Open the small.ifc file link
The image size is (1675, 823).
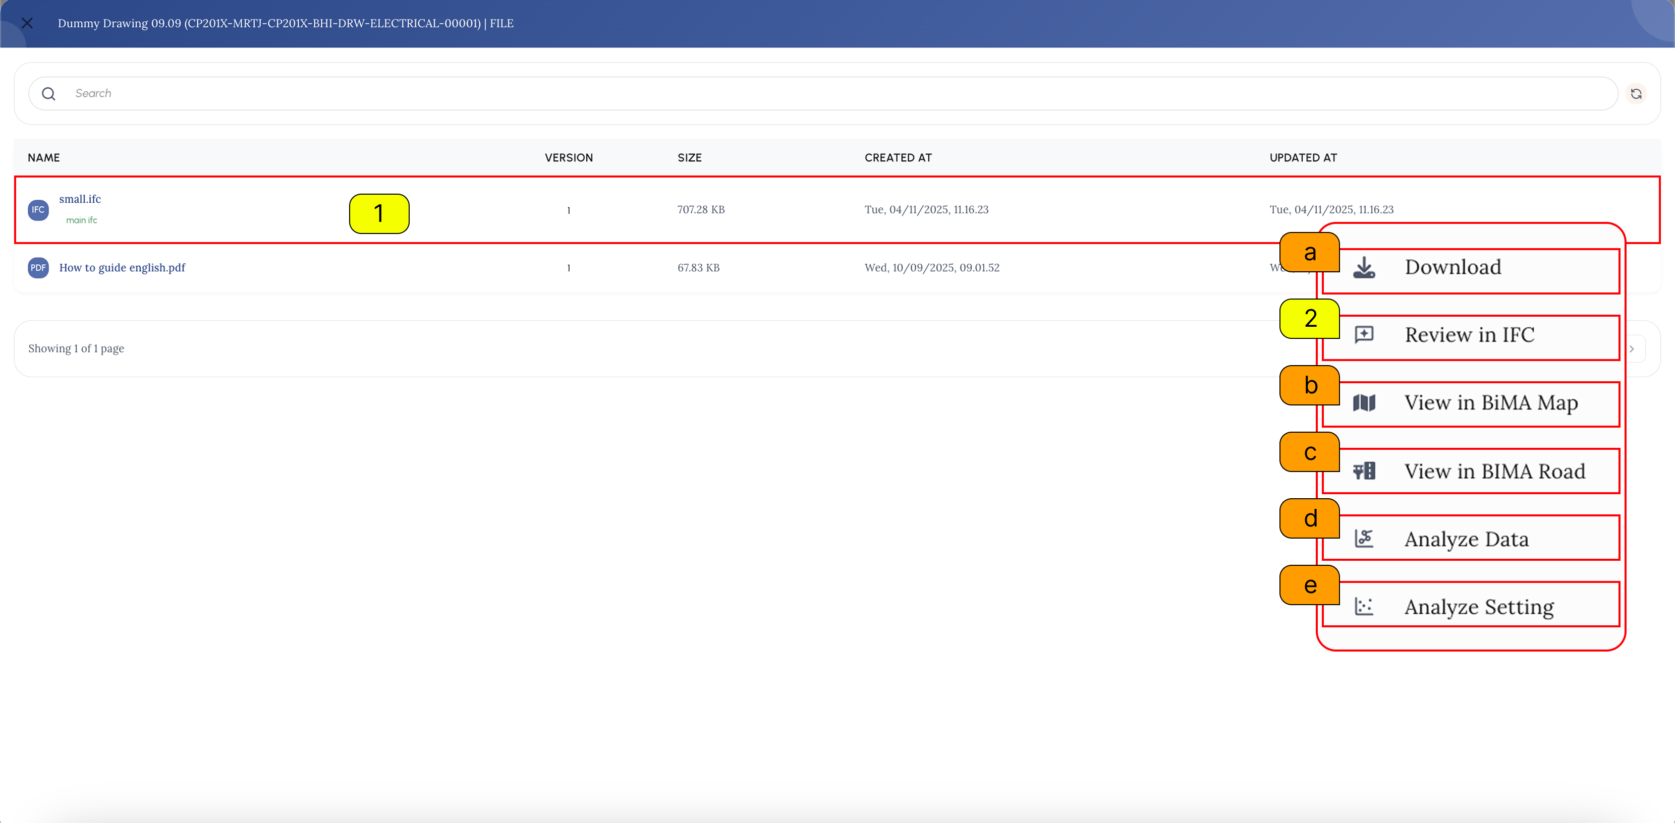pyautogui.click(x=80, y=199)
